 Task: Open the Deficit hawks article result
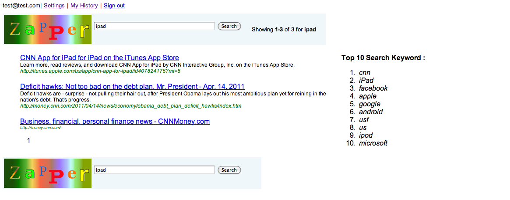pos(132,86)
